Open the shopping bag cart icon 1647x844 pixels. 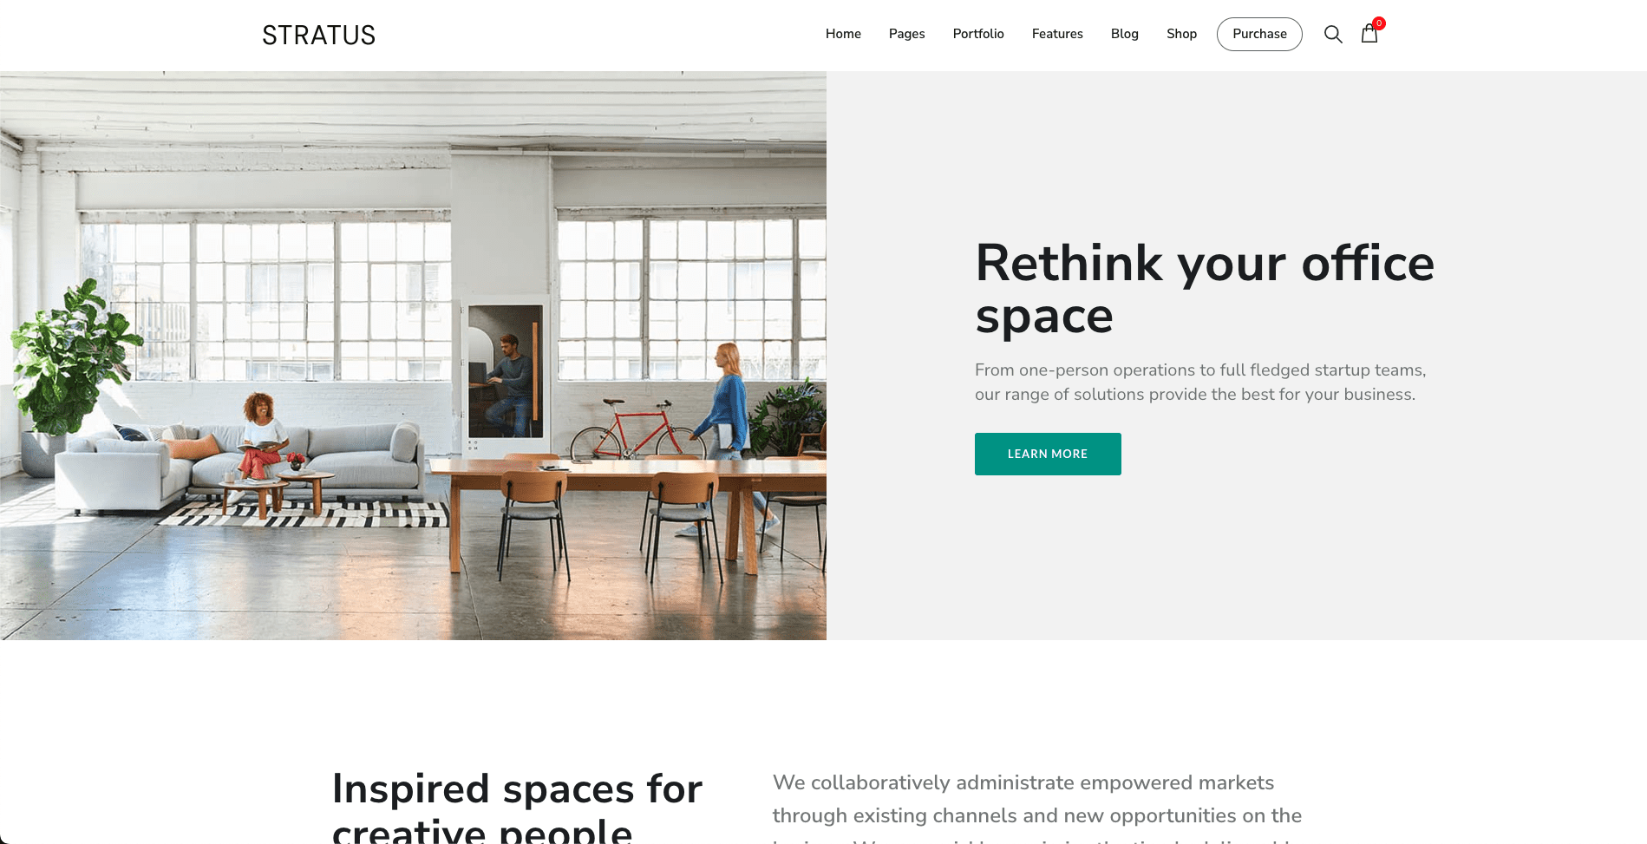click(1369, 34)
